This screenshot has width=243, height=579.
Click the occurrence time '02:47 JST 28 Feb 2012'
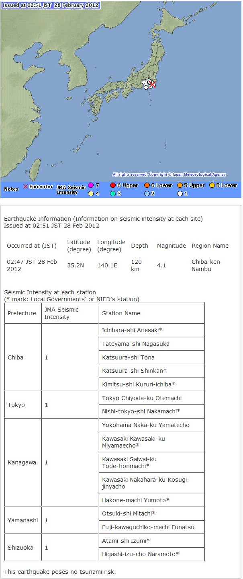click(32, 265)
